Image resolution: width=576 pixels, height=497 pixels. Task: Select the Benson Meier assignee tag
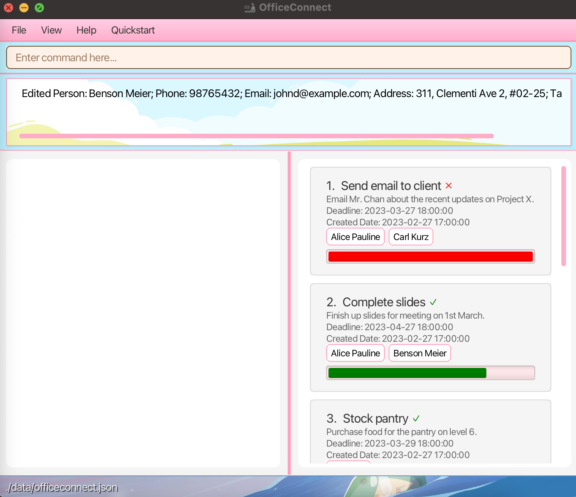tap(420, 353)
